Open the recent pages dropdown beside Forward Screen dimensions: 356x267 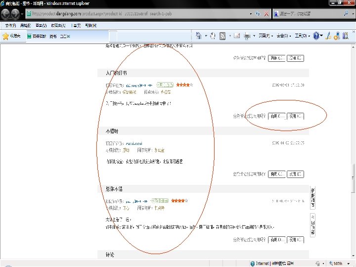pyautogui.click(x=22, y=14)
